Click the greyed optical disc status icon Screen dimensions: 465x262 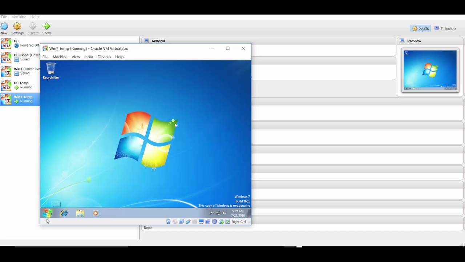175,222
